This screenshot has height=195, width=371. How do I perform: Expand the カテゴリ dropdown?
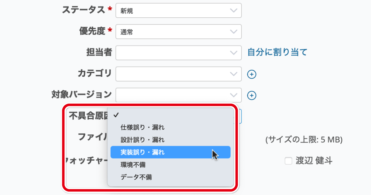pyautogui.click(x=178, y=74)
